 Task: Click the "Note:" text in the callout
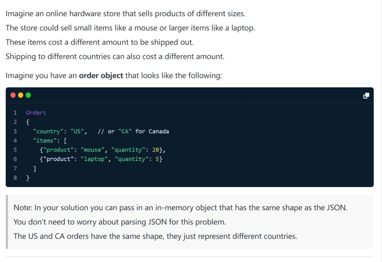click(x=22, y=208)
